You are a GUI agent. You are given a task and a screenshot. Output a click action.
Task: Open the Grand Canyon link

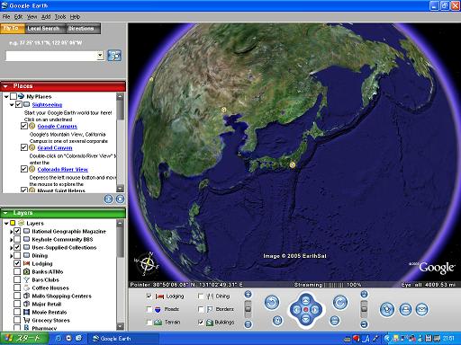click(x=55, y=148)
